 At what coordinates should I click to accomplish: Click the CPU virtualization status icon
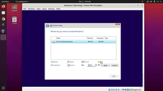point(128,90)
